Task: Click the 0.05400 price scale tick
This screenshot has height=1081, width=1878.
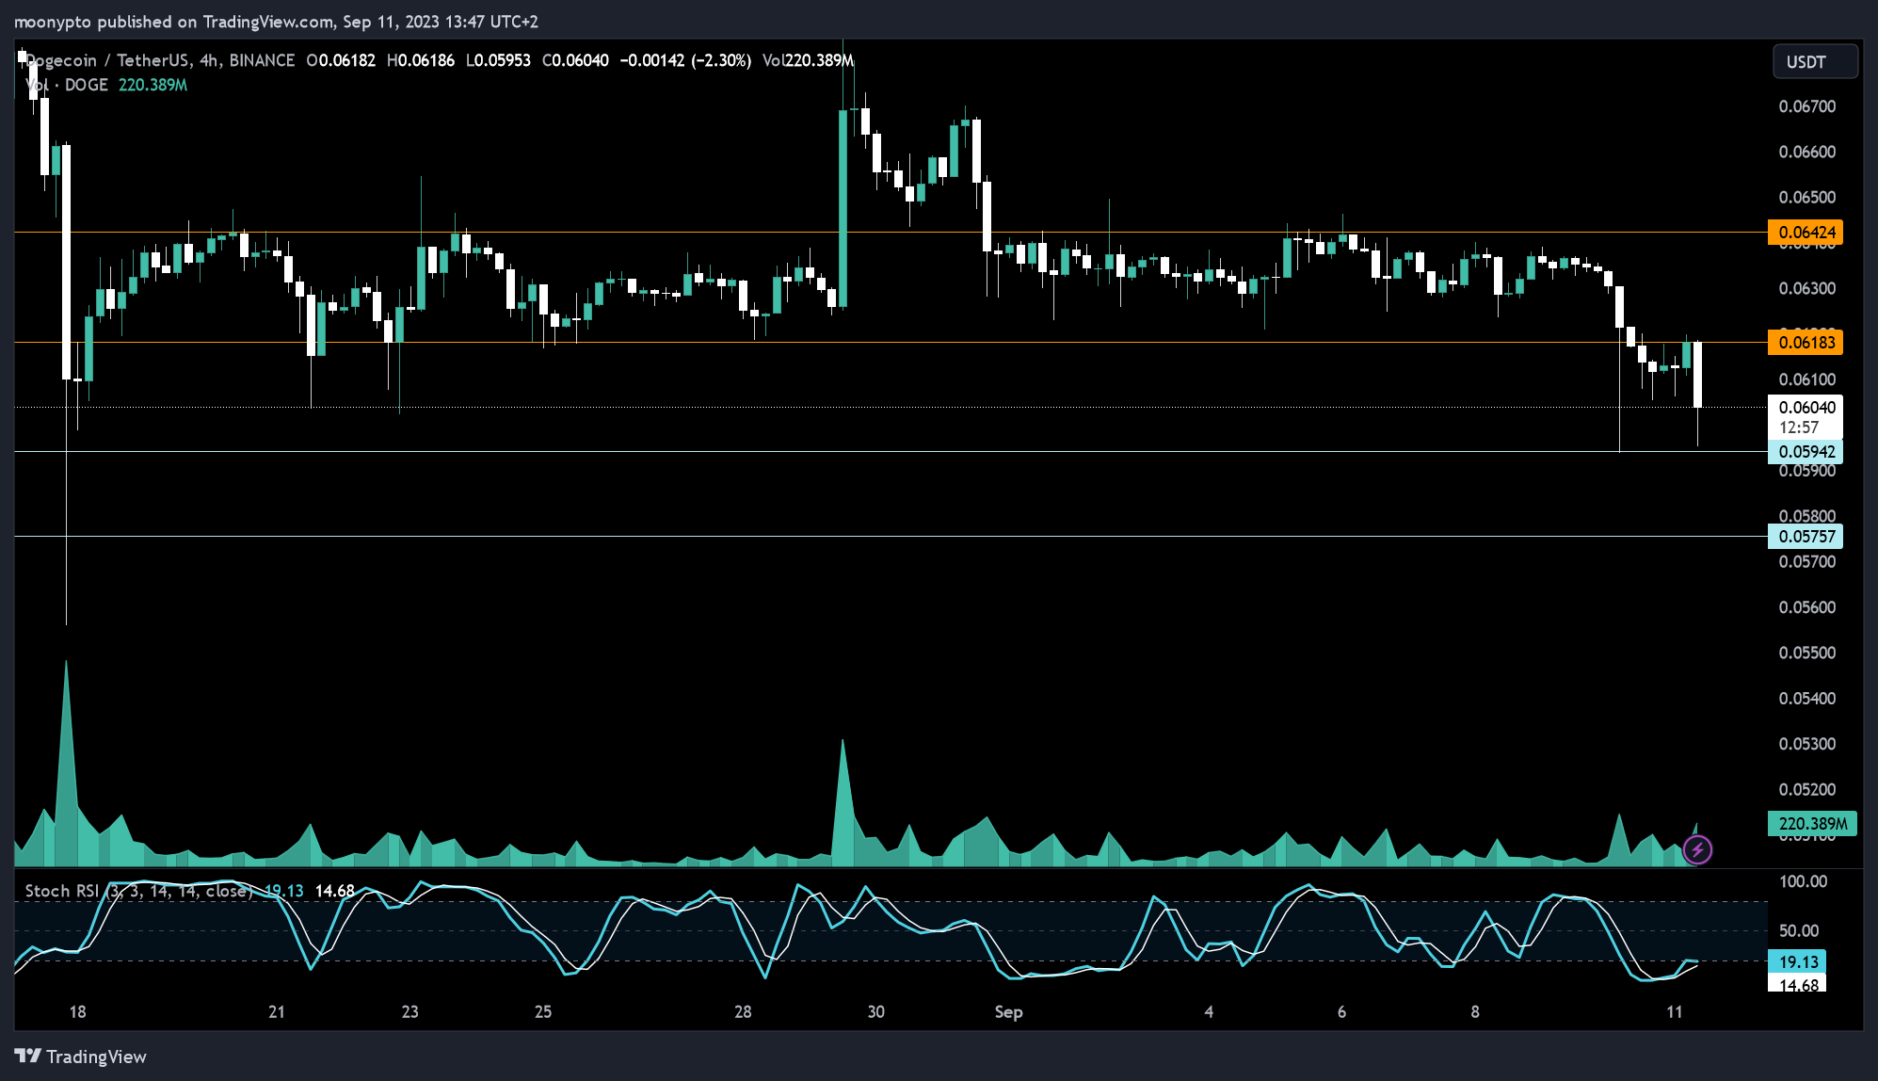Action: [x=1806, y=698]
